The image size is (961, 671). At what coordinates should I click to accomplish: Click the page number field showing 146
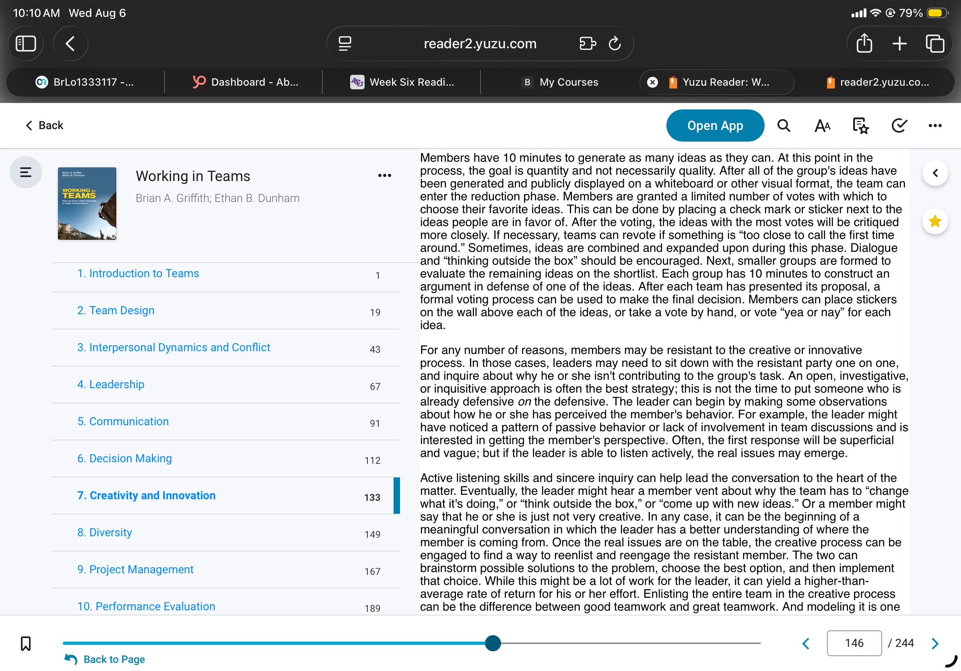click(854, 643)
